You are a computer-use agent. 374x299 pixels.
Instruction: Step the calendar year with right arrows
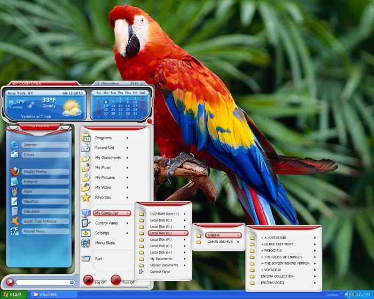click(142, 83)
